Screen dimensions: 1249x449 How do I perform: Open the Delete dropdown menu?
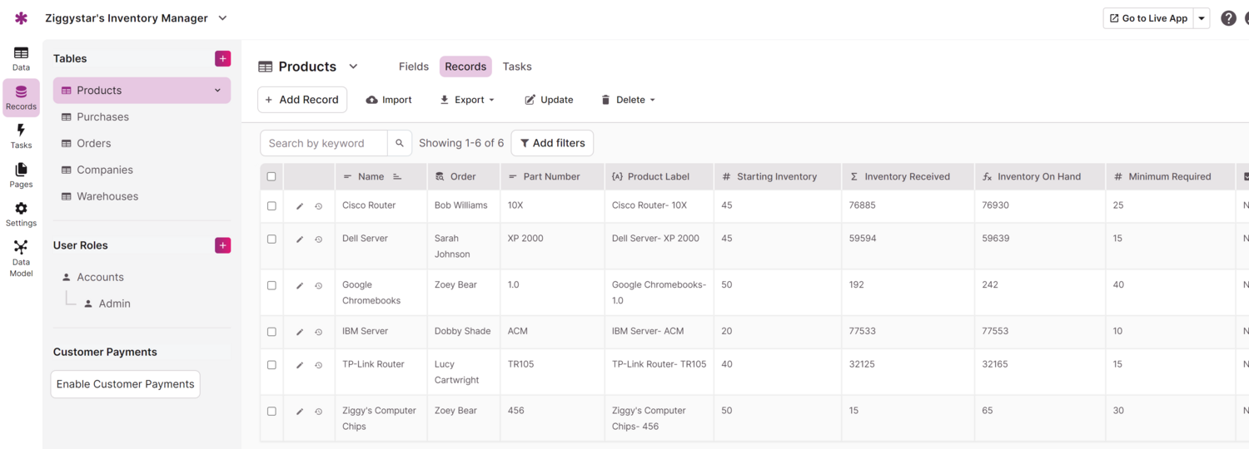coord(629,100)
